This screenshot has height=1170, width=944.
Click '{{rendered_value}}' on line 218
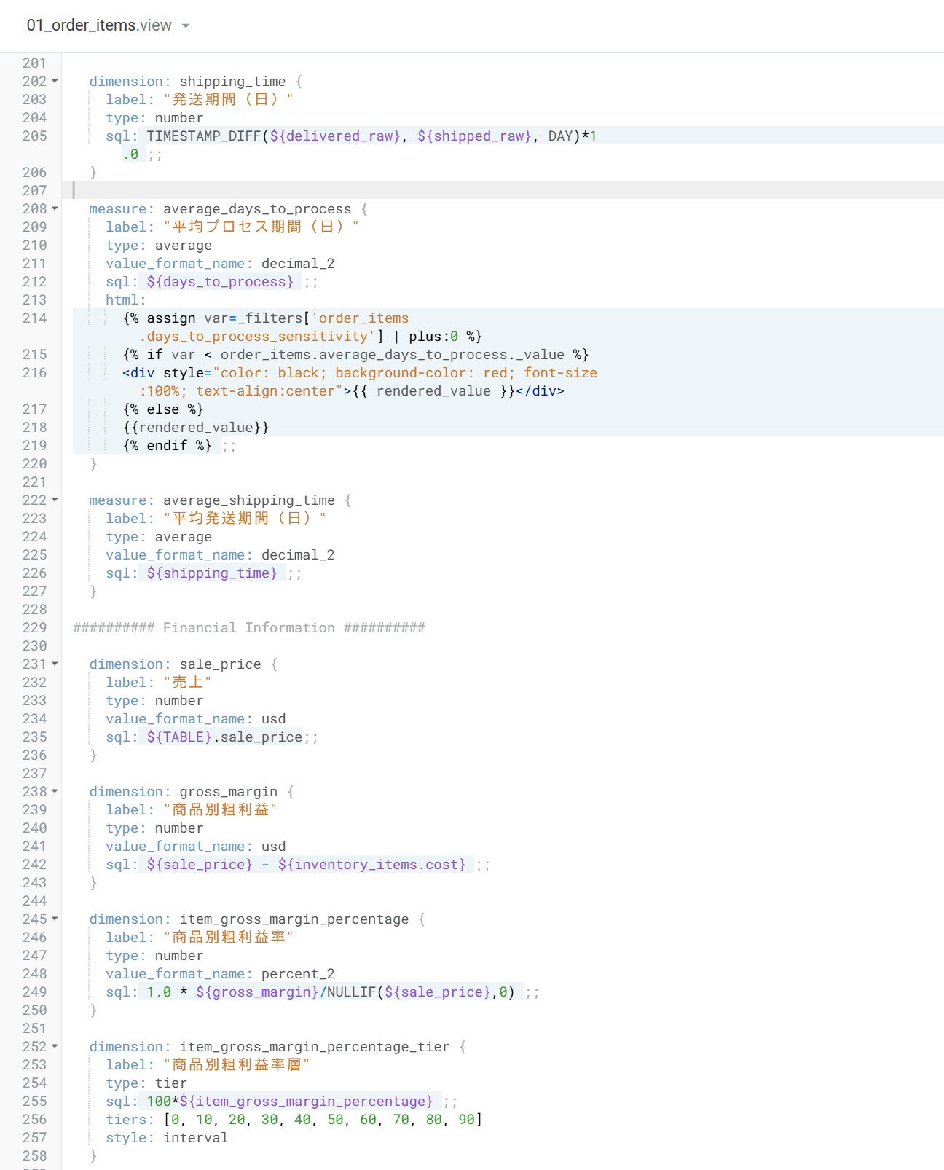[196, 427]
